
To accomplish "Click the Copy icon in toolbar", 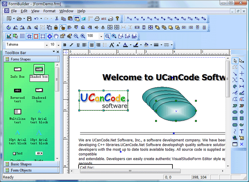I will pos(64,19).
